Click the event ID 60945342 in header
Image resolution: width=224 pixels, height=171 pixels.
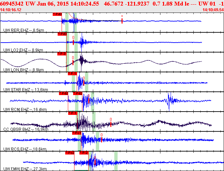(12, 4)
